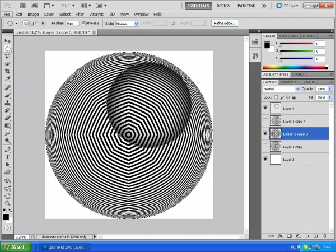Select the Type tool
336x252 pixels.
point(7,157)
